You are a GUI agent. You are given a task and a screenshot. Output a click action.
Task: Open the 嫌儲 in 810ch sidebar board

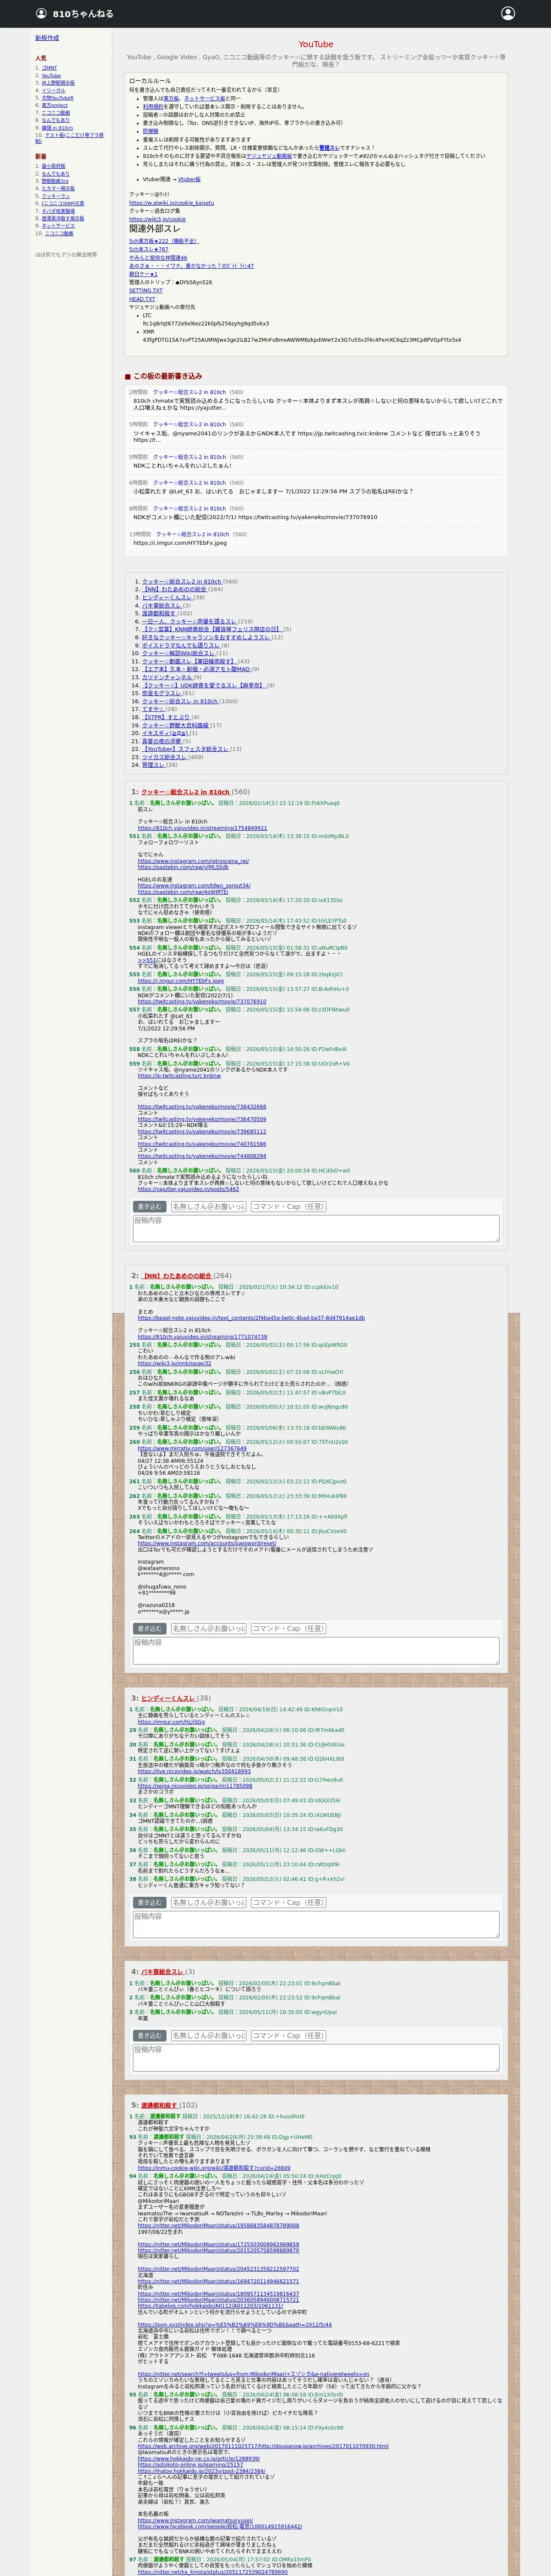coord(57,128)
